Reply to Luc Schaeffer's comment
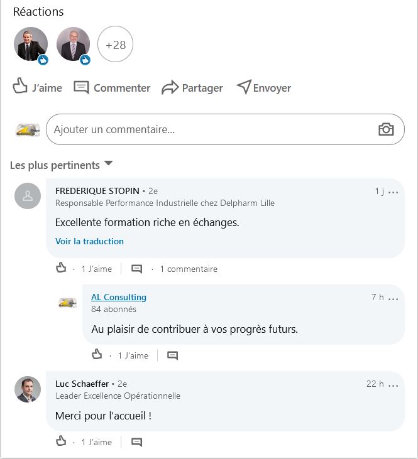Viewport: 418px width, 459px height. [136, 442]
